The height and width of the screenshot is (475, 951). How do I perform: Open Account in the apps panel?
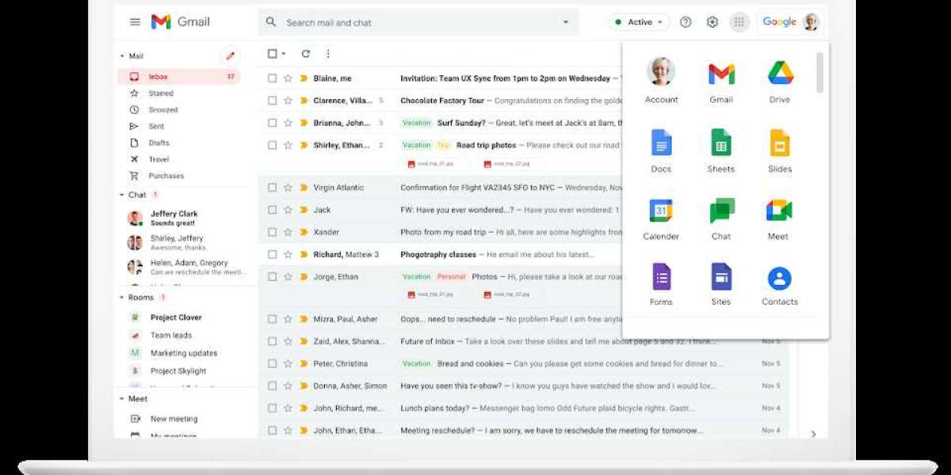[661, 81]
